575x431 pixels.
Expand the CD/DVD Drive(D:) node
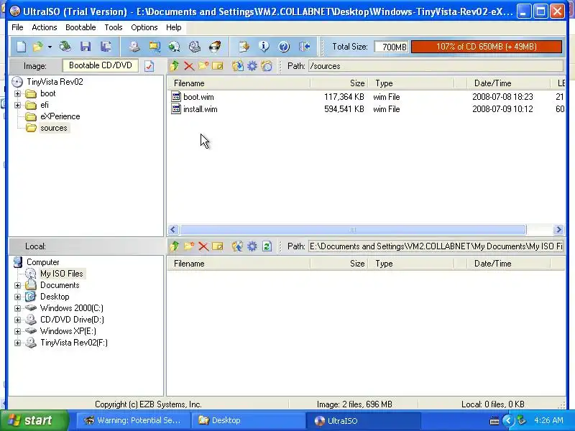pos(17,320)
